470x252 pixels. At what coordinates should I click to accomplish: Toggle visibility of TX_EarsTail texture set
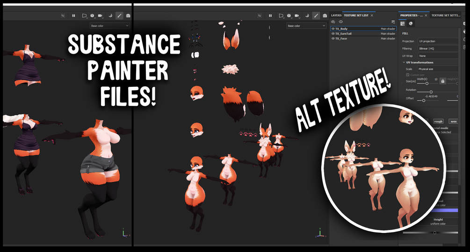[333, 34]
